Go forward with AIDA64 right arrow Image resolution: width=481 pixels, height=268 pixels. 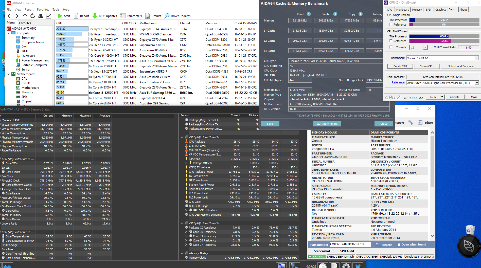(17, 16)
